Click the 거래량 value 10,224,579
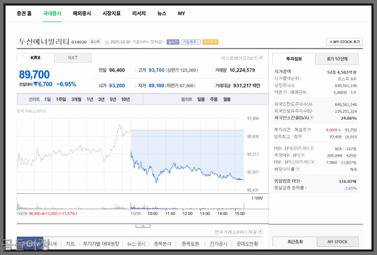This screenshot has height=255, width=377. point(242,70)
